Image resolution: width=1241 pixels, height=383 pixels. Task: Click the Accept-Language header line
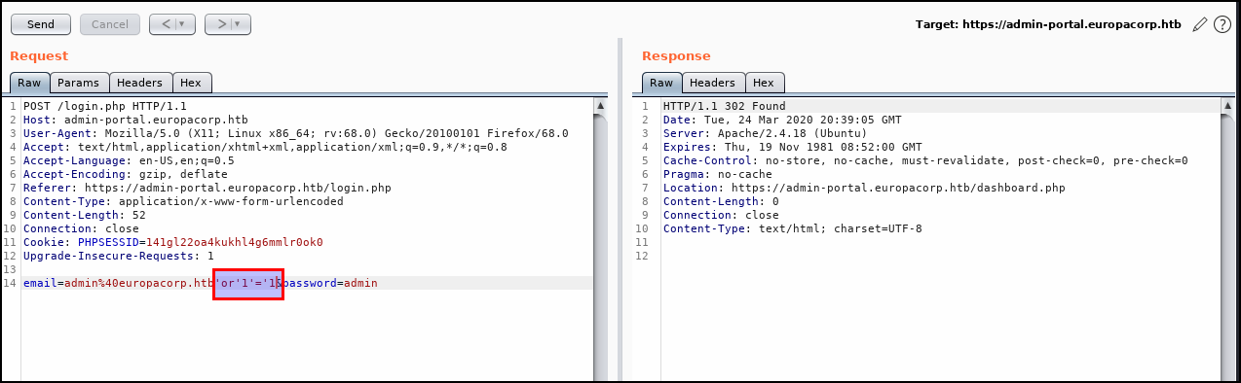coord(129,160)
